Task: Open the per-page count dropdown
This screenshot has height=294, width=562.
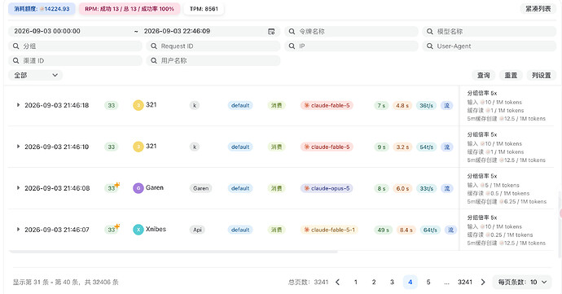Action: (522, 282)
